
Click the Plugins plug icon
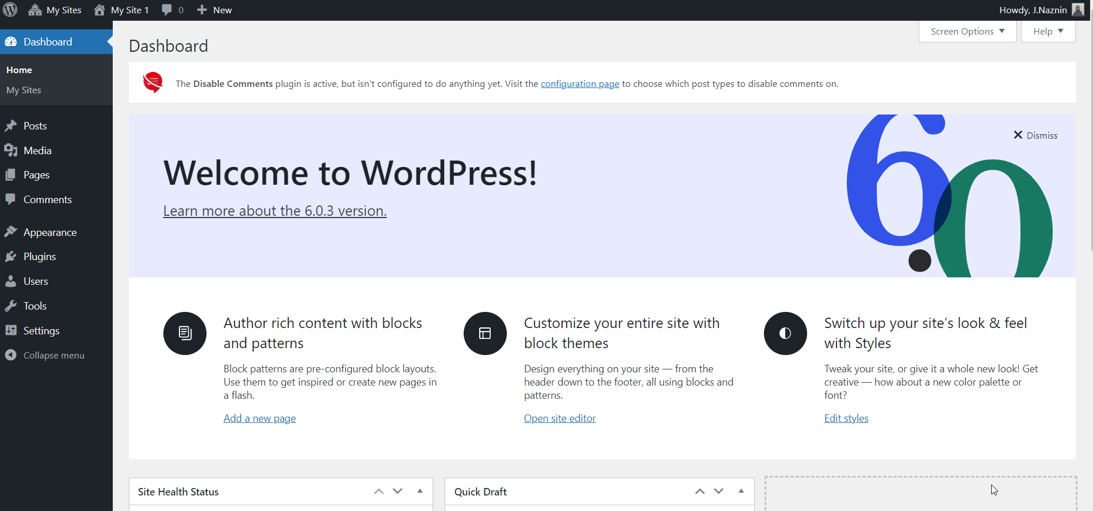(11, 256)
